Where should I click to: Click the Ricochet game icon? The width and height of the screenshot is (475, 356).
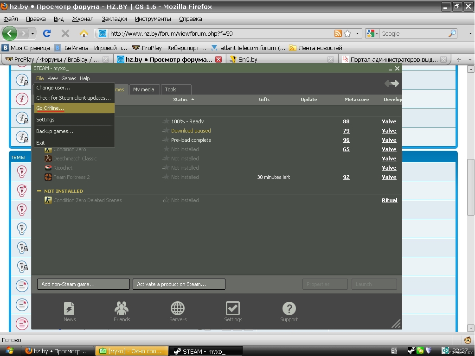[x=48, y=168]
